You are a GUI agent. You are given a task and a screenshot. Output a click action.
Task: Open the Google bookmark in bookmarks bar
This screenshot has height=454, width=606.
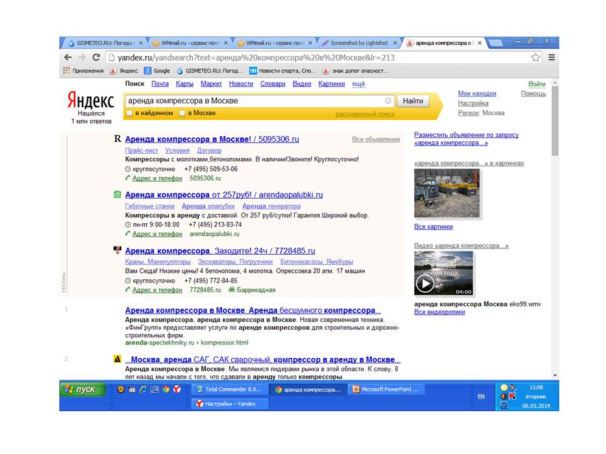[157, 71]
